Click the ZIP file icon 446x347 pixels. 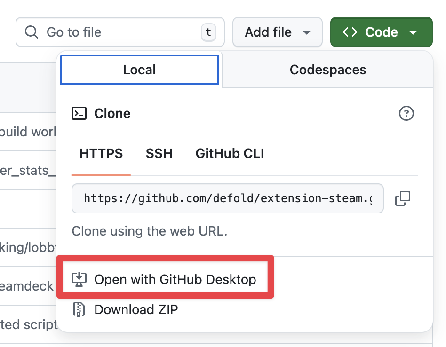pyautogui.click(x=79, y=309)
